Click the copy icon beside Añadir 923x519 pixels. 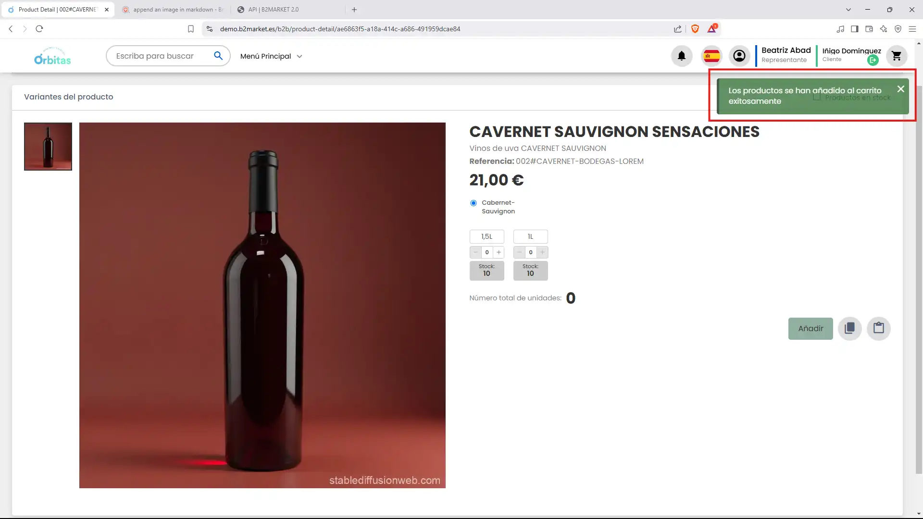pos(849,328)
